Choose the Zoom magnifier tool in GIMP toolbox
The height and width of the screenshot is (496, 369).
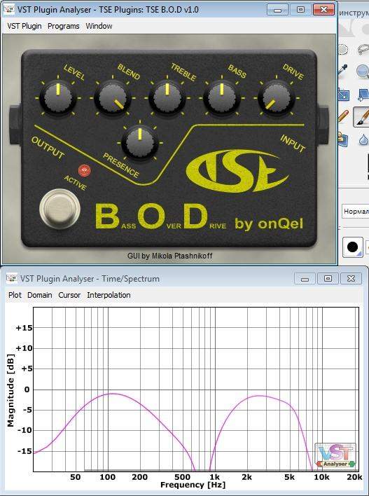363,71
